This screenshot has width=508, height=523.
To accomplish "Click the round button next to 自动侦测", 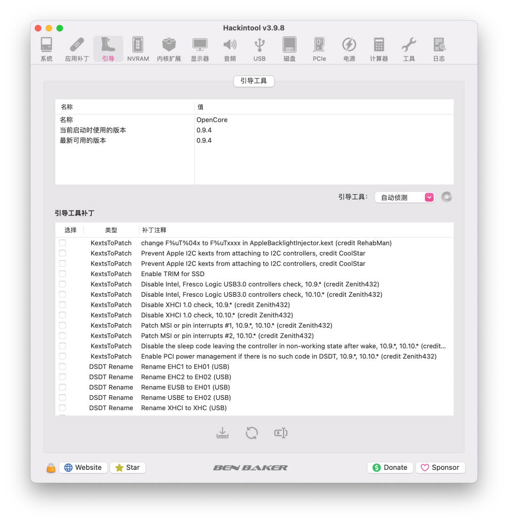I will point(447,197).
